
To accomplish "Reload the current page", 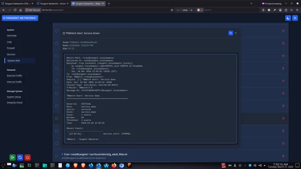I will tap(15, 10).
